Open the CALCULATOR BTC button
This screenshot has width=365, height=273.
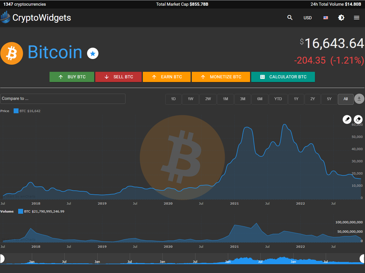[283, 77]
